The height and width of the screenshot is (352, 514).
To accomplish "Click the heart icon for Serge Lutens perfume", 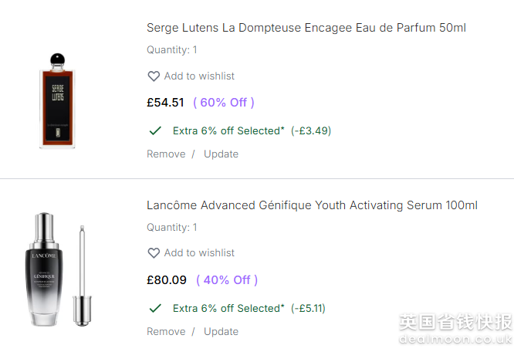I will [154, 76].
